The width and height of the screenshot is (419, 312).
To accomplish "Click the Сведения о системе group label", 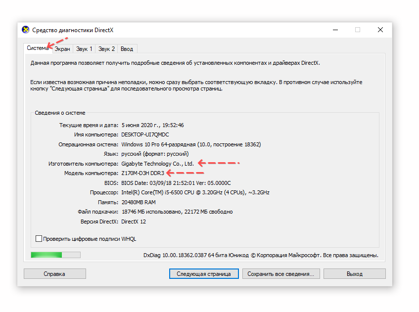I will [60, 113].
